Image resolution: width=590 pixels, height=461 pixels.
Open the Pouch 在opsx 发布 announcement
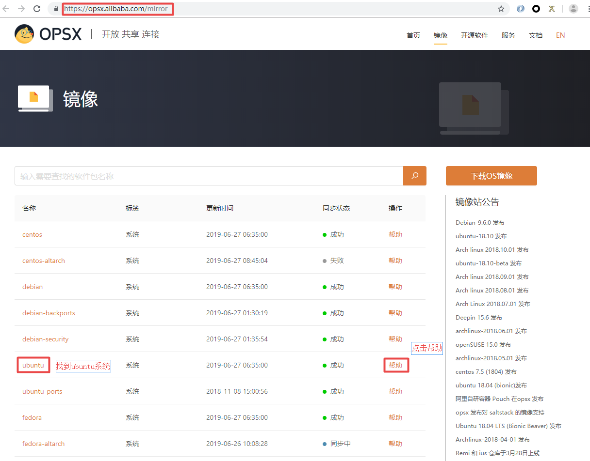click(x=499, y=399)
